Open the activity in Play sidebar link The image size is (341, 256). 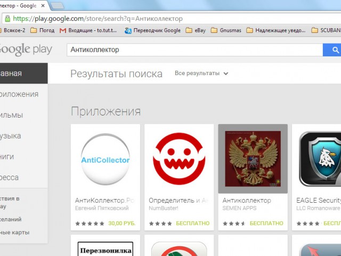click(x=10, y=203)
